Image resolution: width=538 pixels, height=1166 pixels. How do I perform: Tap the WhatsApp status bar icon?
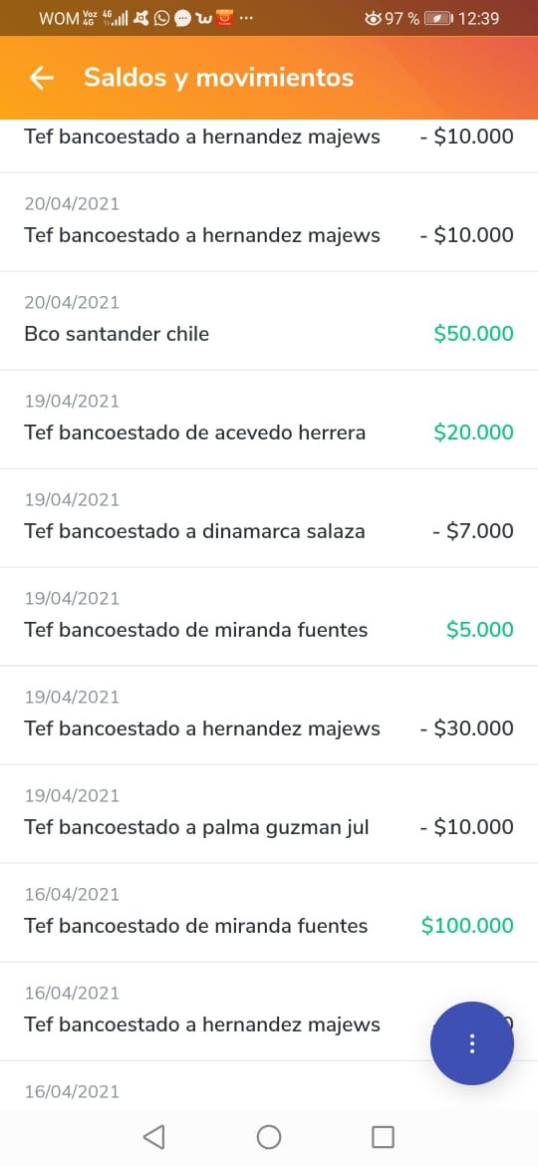161,18
